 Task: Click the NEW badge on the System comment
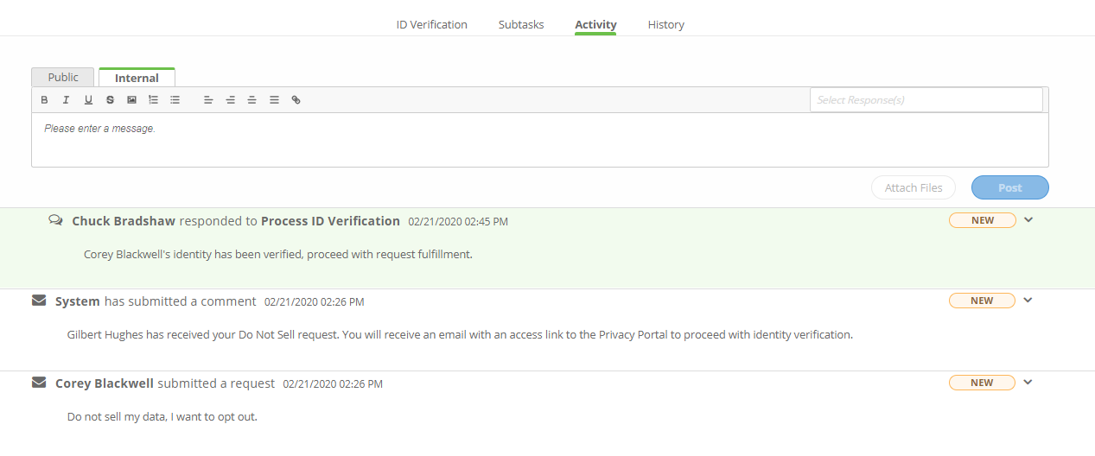(983, 301)
